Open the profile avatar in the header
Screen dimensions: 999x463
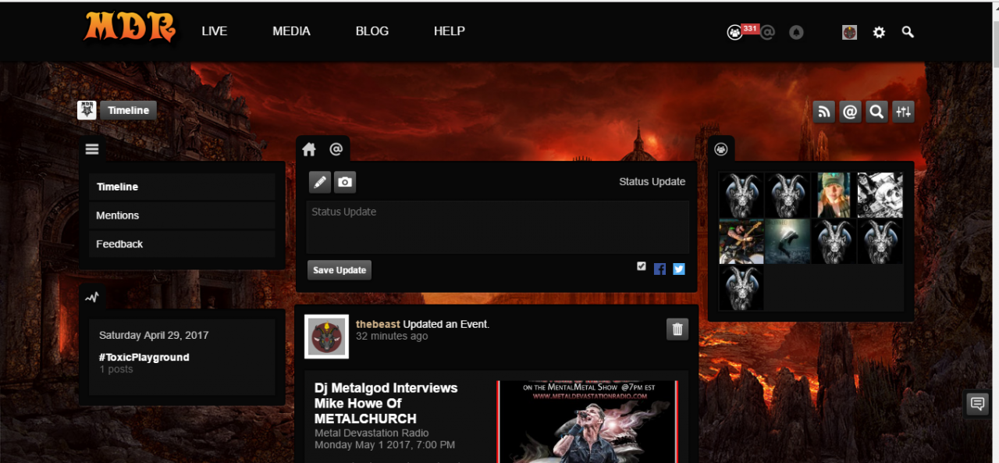click(849, 32)
